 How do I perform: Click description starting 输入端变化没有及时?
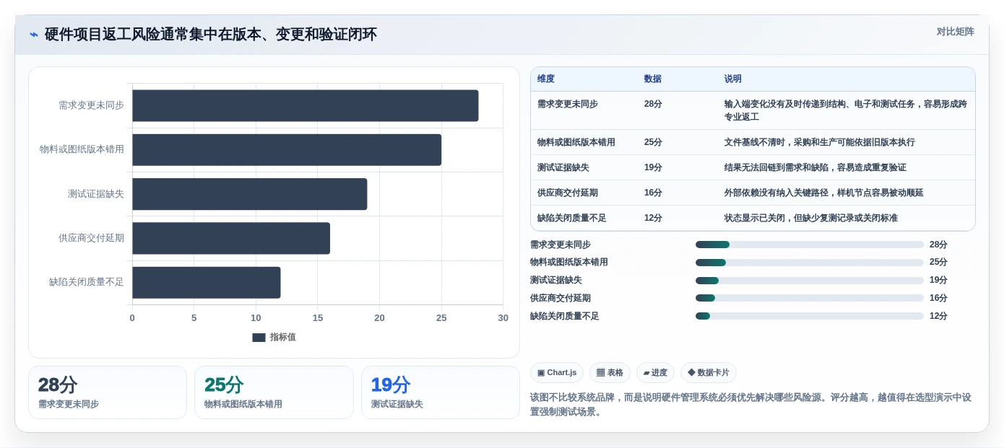tap(845, 110)
